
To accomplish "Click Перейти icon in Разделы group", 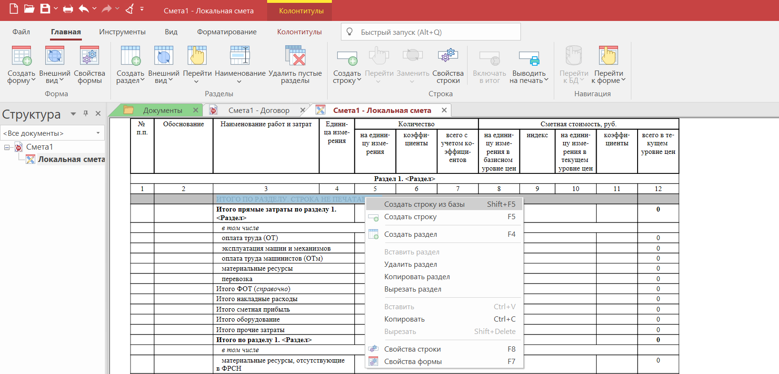I will point(197,56).
